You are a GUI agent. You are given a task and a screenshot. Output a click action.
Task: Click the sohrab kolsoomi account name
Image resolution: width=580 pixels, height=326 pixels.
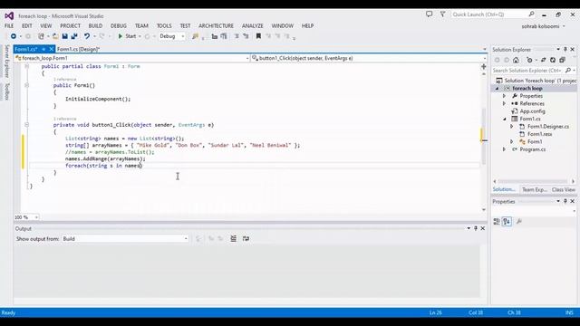[x=541, y=26]
